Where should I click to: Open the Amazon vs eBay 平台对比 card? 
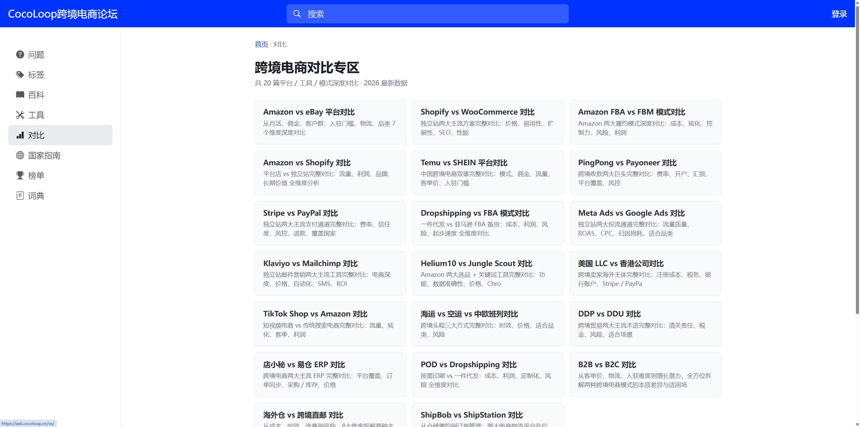point(330,122)
